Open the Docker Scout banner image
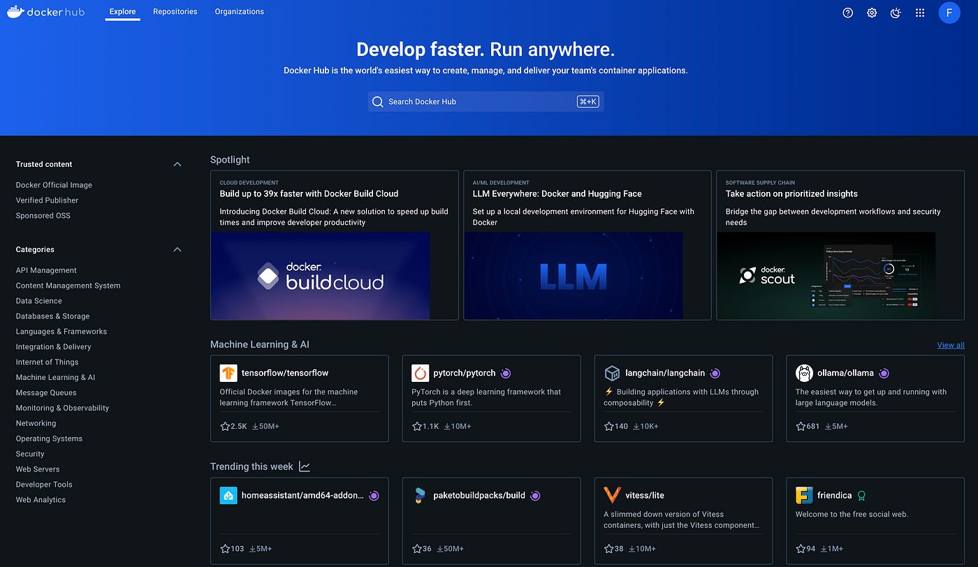 pyautogui.click(x=826, y=276)
